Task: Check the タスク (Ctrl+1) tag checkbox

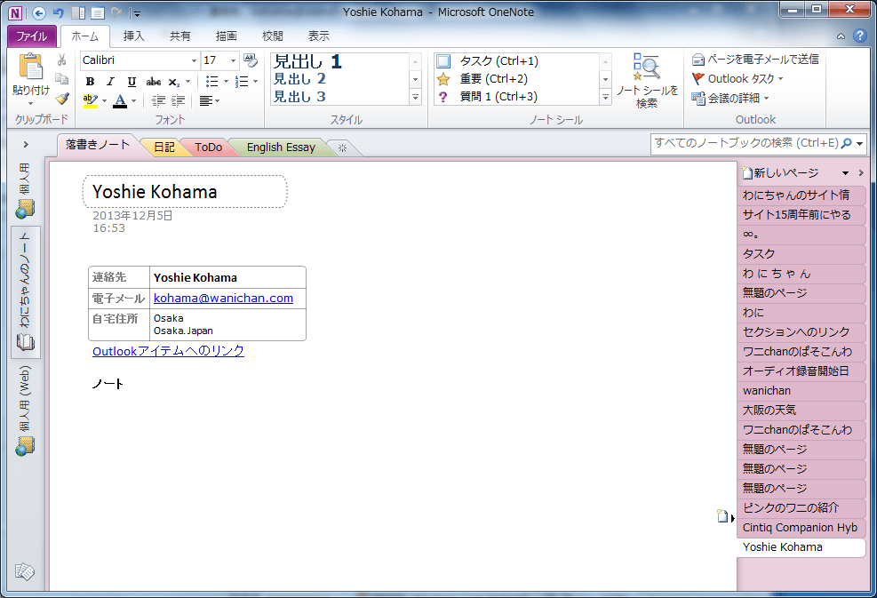Action: [x=443, y=61]
